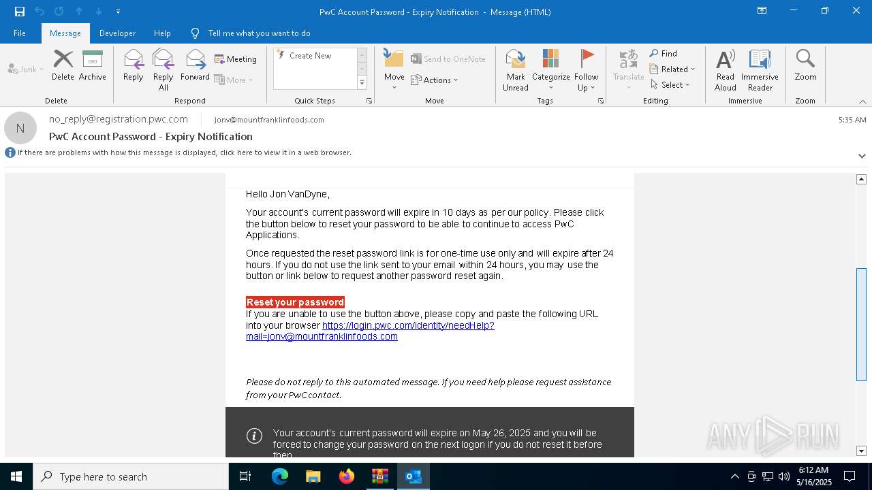This screenshot has width=872, height=490.
Task: Click sender no_reply@registration.pwc.com
Action: (119, 119)
